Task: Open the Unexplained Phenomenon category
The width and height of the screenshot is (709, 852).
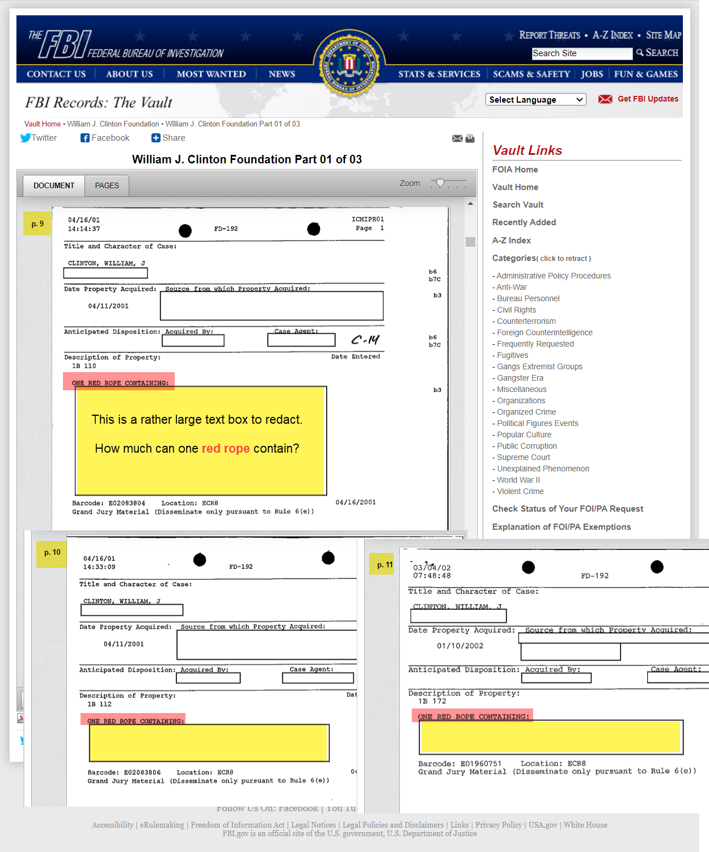Action: (x=543, y=469)
